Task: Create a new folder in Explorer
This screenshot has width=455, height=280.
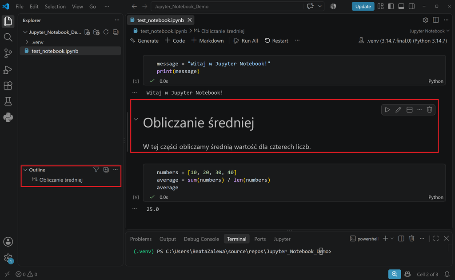Action: (96, 32)
